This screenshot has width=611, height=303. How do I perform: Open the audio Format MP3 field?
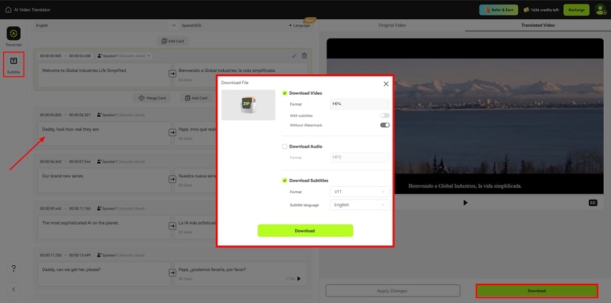(359, 158)
